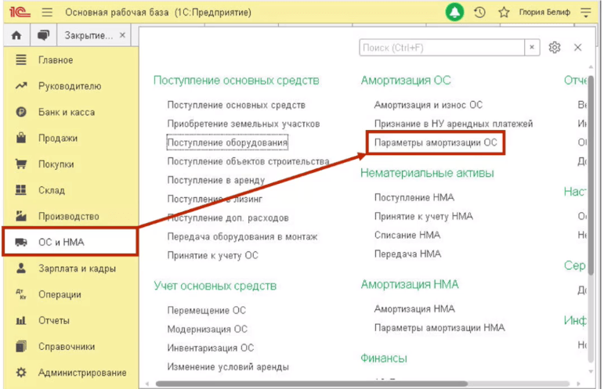The image size is (604, 389).
Task: Open Параметры амортизации ОС link
Action: click(x=436, y=143)
